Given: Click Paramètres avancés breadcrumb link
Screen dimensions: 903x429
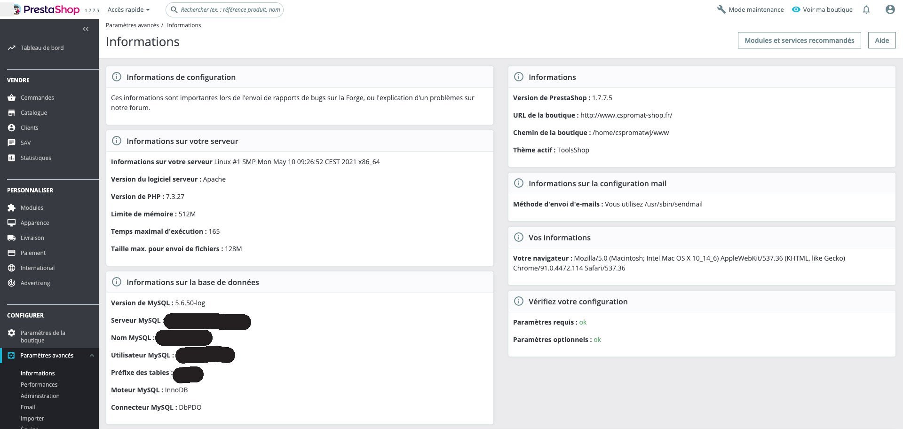Looking at the screenshot, I should [132, 25].
